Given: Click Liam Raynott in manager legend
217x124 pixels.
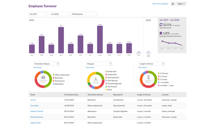Looking at the screenshot, I should 112,81.
